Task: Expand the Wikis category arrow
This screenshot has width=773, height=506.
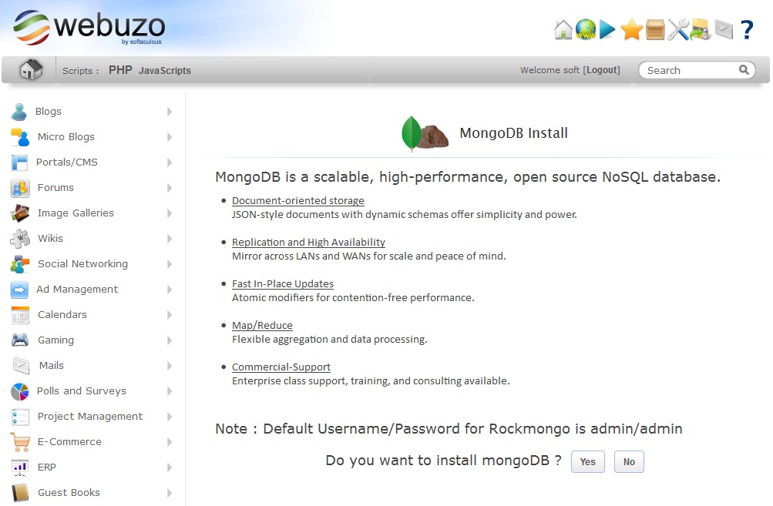Action: tap(169, 239)
